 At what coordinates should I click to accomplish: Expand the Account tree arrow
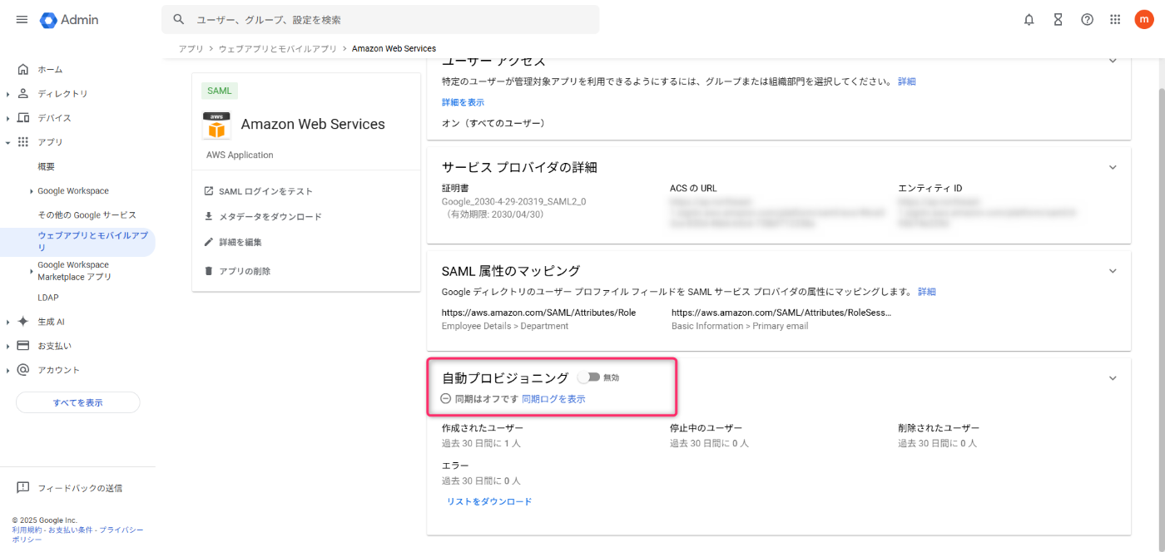click(7, 370)
